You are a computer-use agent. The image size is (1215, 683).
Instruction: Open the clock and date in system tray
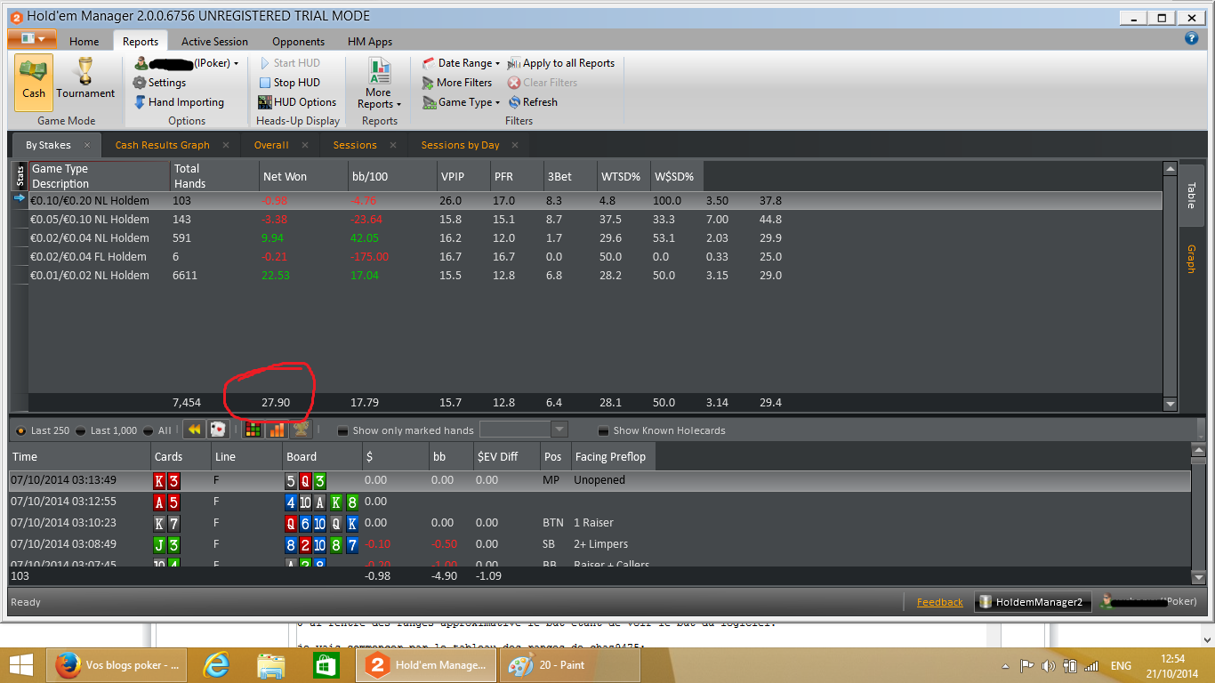click(1172, 665)
